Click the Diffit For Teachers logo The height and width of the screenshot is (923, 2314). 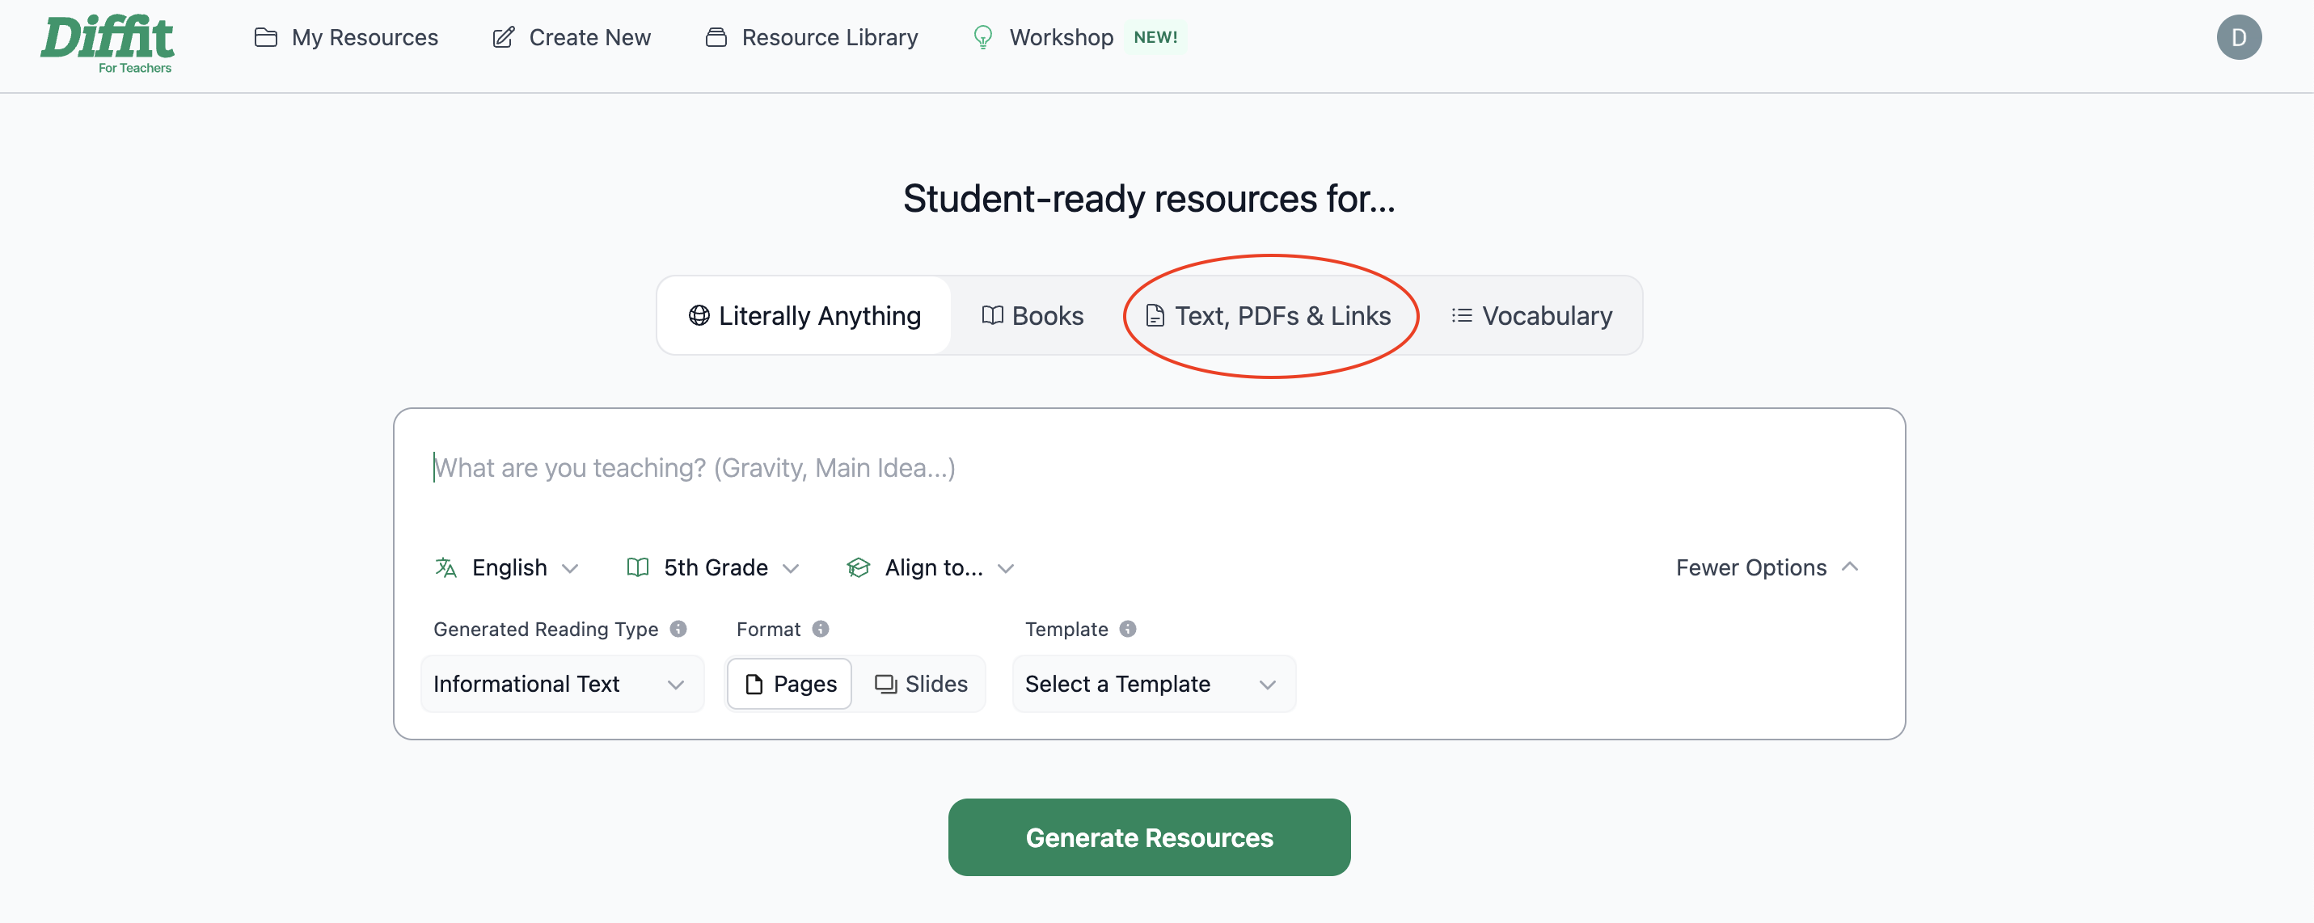[108, 44]
